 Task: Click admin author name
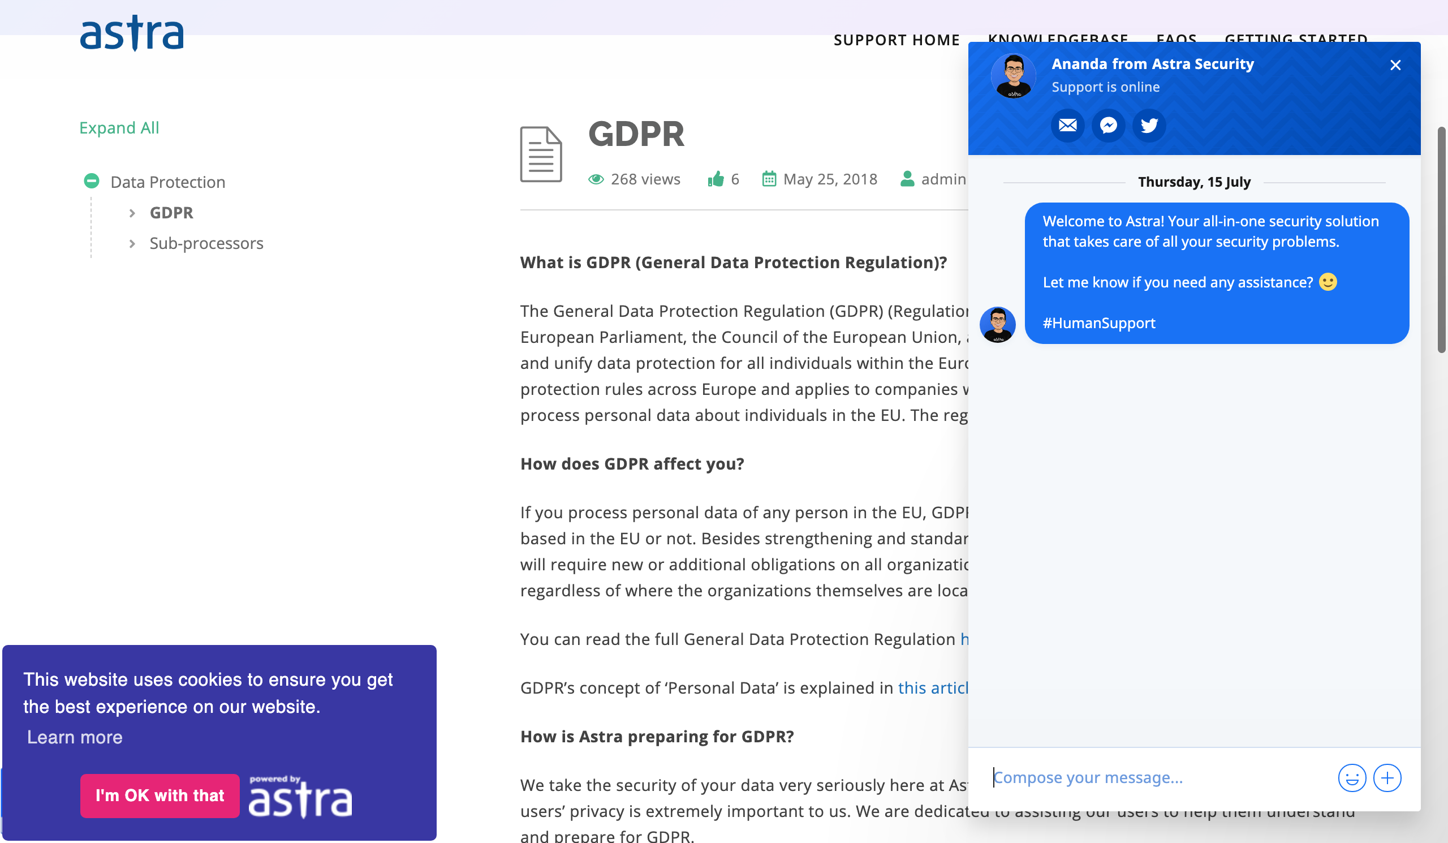[943, 179]
